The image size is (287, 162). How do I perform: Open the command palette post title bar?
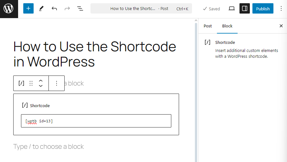pos(141,8)
